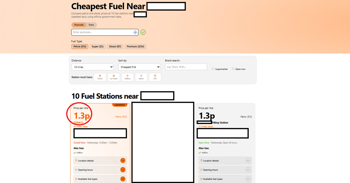This screenshot has height=183, width=350.
Task: Switch to Postcode search mode
Action: click(79, 25)
